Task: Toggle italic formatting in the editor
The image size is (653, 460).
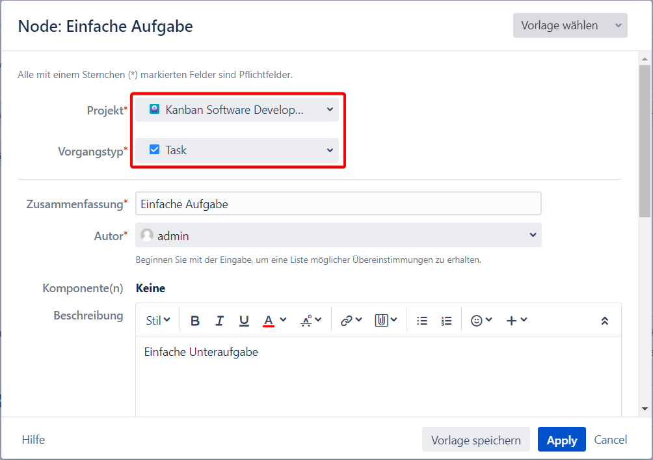Action: [220, 321]
